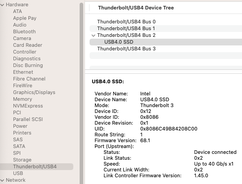Open Storage category

(22, 160)
